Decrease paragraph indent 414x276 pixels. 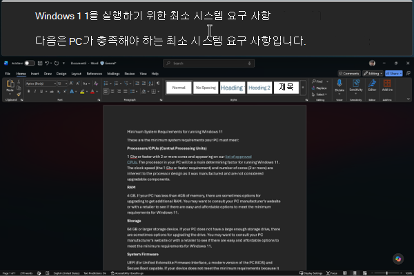tap(137, 83)
